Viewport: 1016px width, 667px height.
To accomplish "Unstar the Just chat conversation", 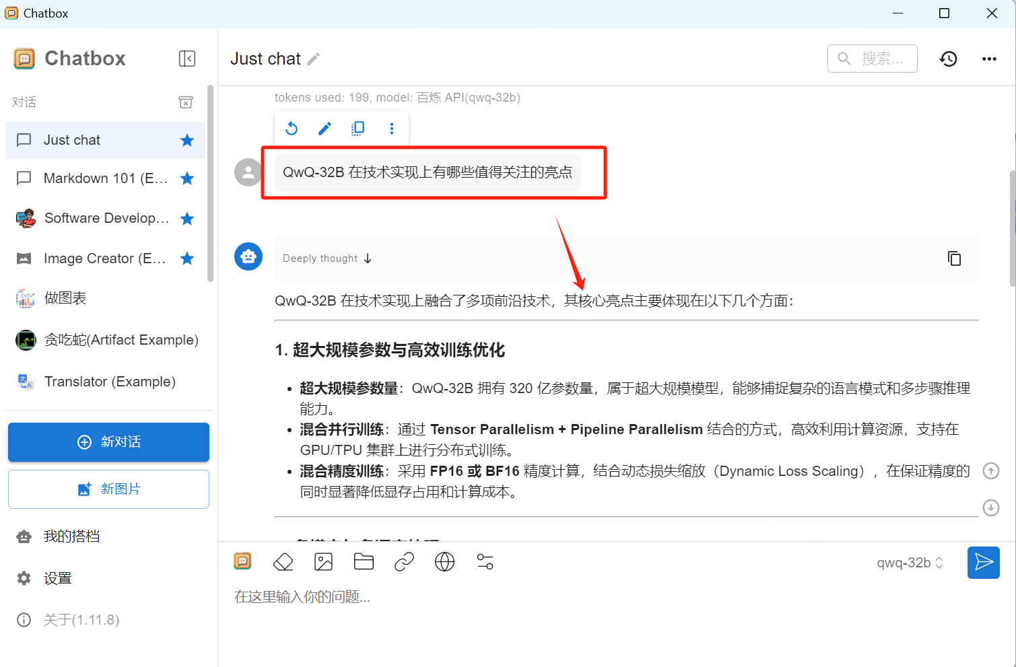I will click(x=187, y=140).
